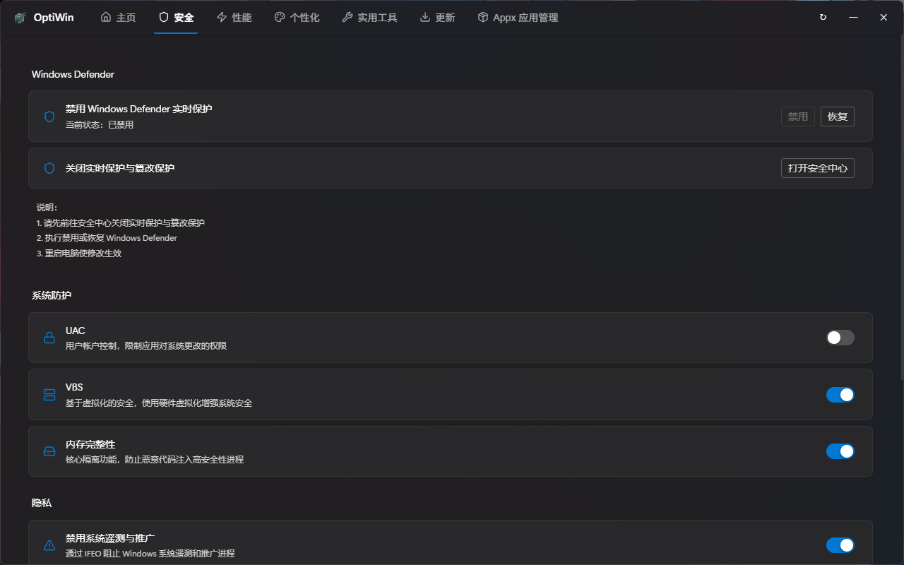
Task: Click the OptiWin app logo icon
Action: (21, 18)
